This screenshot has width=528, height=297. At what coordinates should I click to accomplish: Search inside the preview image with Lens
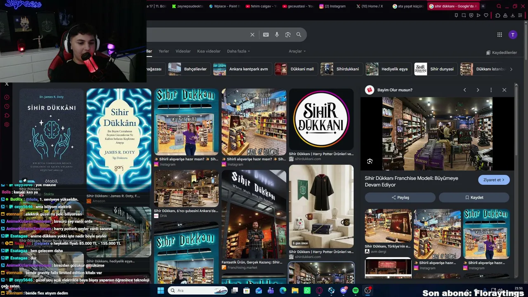click(370, 161)
